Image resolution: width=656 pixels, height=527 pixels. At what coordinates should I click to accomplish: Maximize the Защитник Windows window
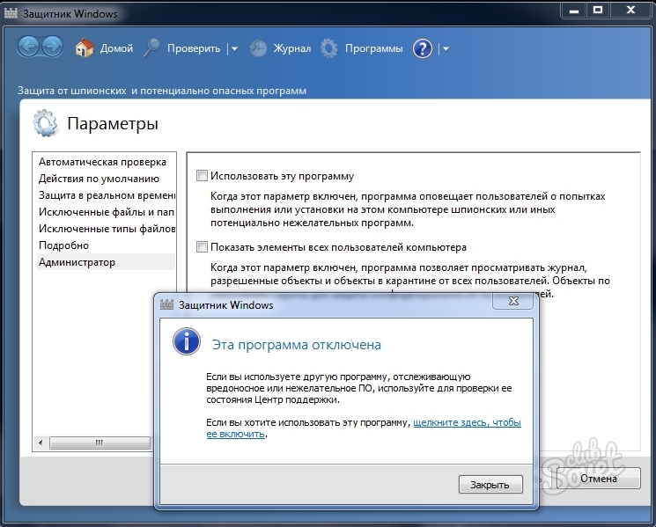click(x=597, y=11)
